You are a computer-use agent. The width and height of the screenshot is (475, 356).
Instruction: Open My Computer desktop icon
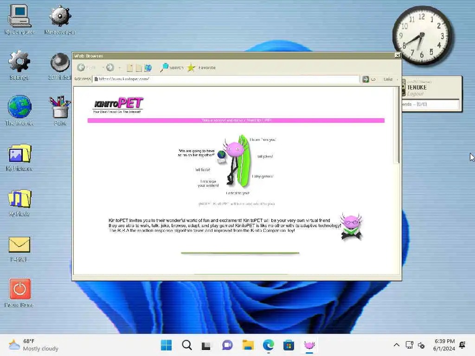click(x=19, y=19)
